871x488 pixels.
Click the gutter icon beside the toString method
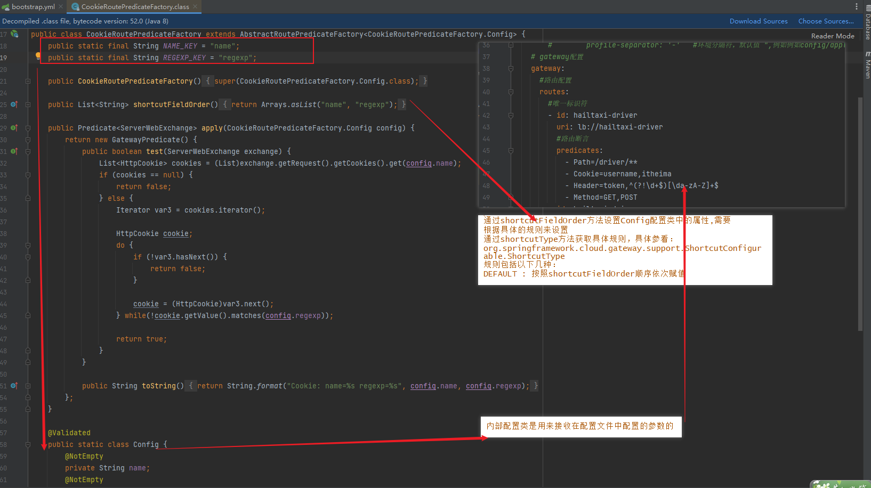(14, 386)
